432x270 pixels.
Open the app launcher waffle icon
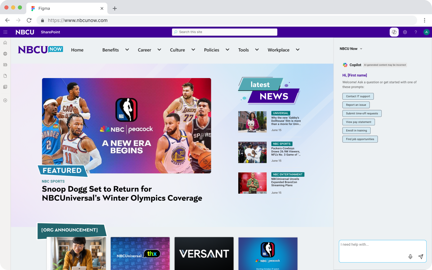tap(5, 32)
